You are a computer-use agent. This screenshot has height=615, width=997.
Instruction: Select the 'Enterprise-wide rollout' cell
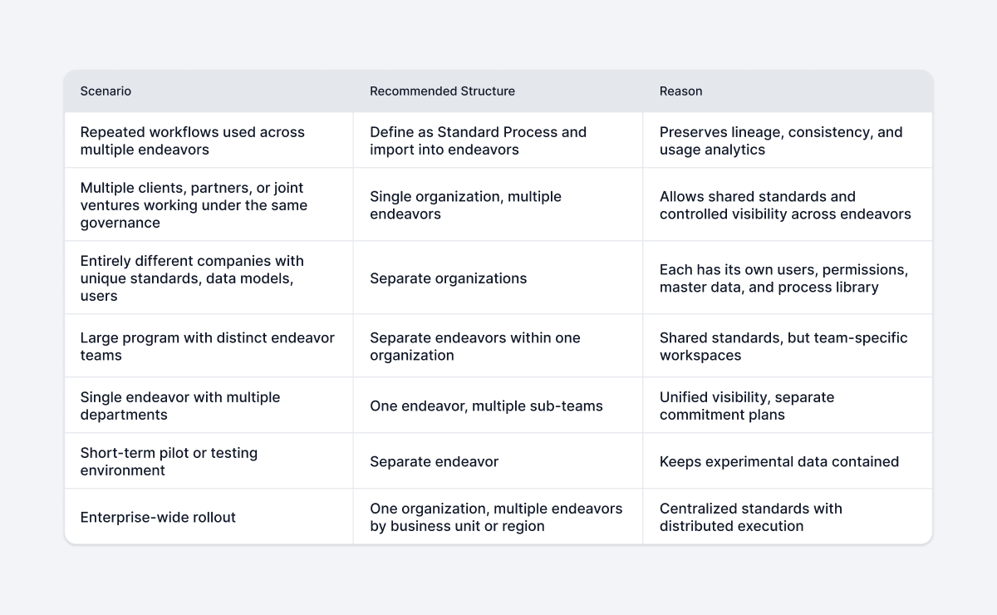(x=209, y=517)
